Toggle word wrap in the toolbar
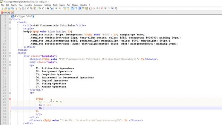 72,8
